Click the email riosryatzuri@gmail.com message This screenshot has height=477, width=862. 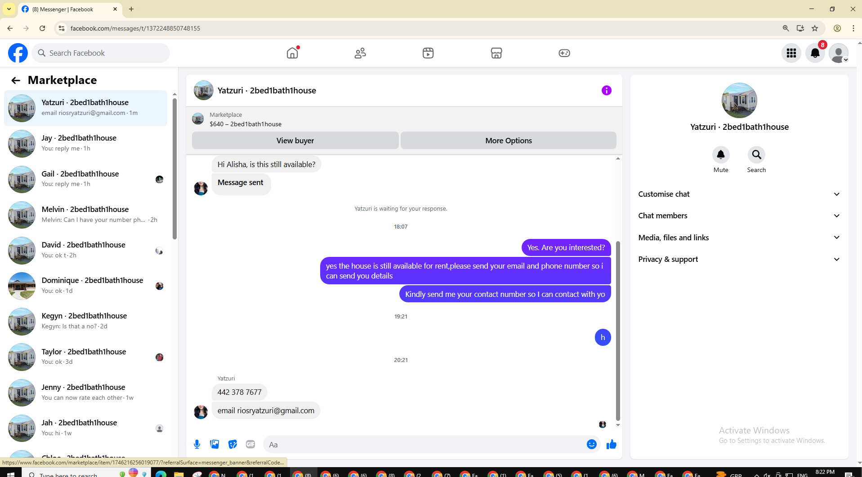click(x=266, y=411)
